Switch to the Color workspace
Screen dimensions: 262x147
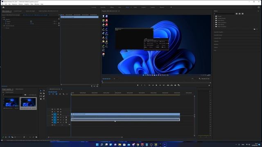(x=120, y=7)
